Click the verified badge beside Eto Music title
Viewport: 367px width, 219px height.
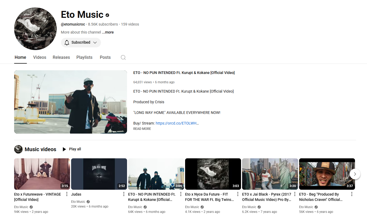tap(107, 15)
